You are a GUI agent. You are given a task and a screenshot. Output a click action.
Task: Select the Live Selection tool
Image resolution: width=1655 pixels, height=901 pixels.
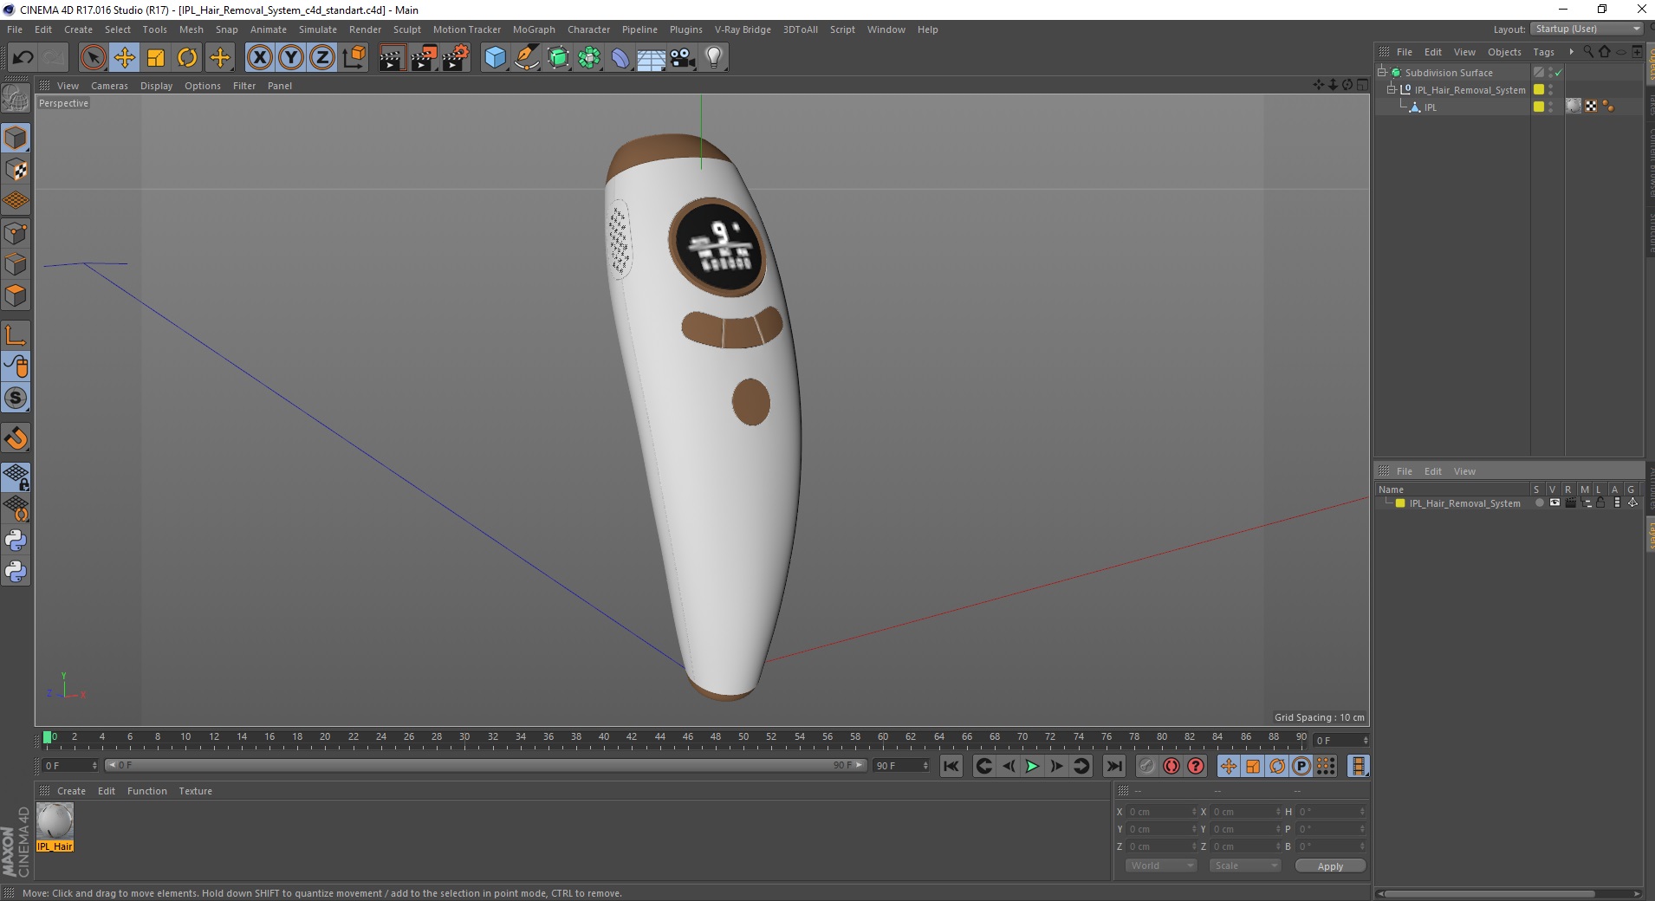(x=93, y=58)
